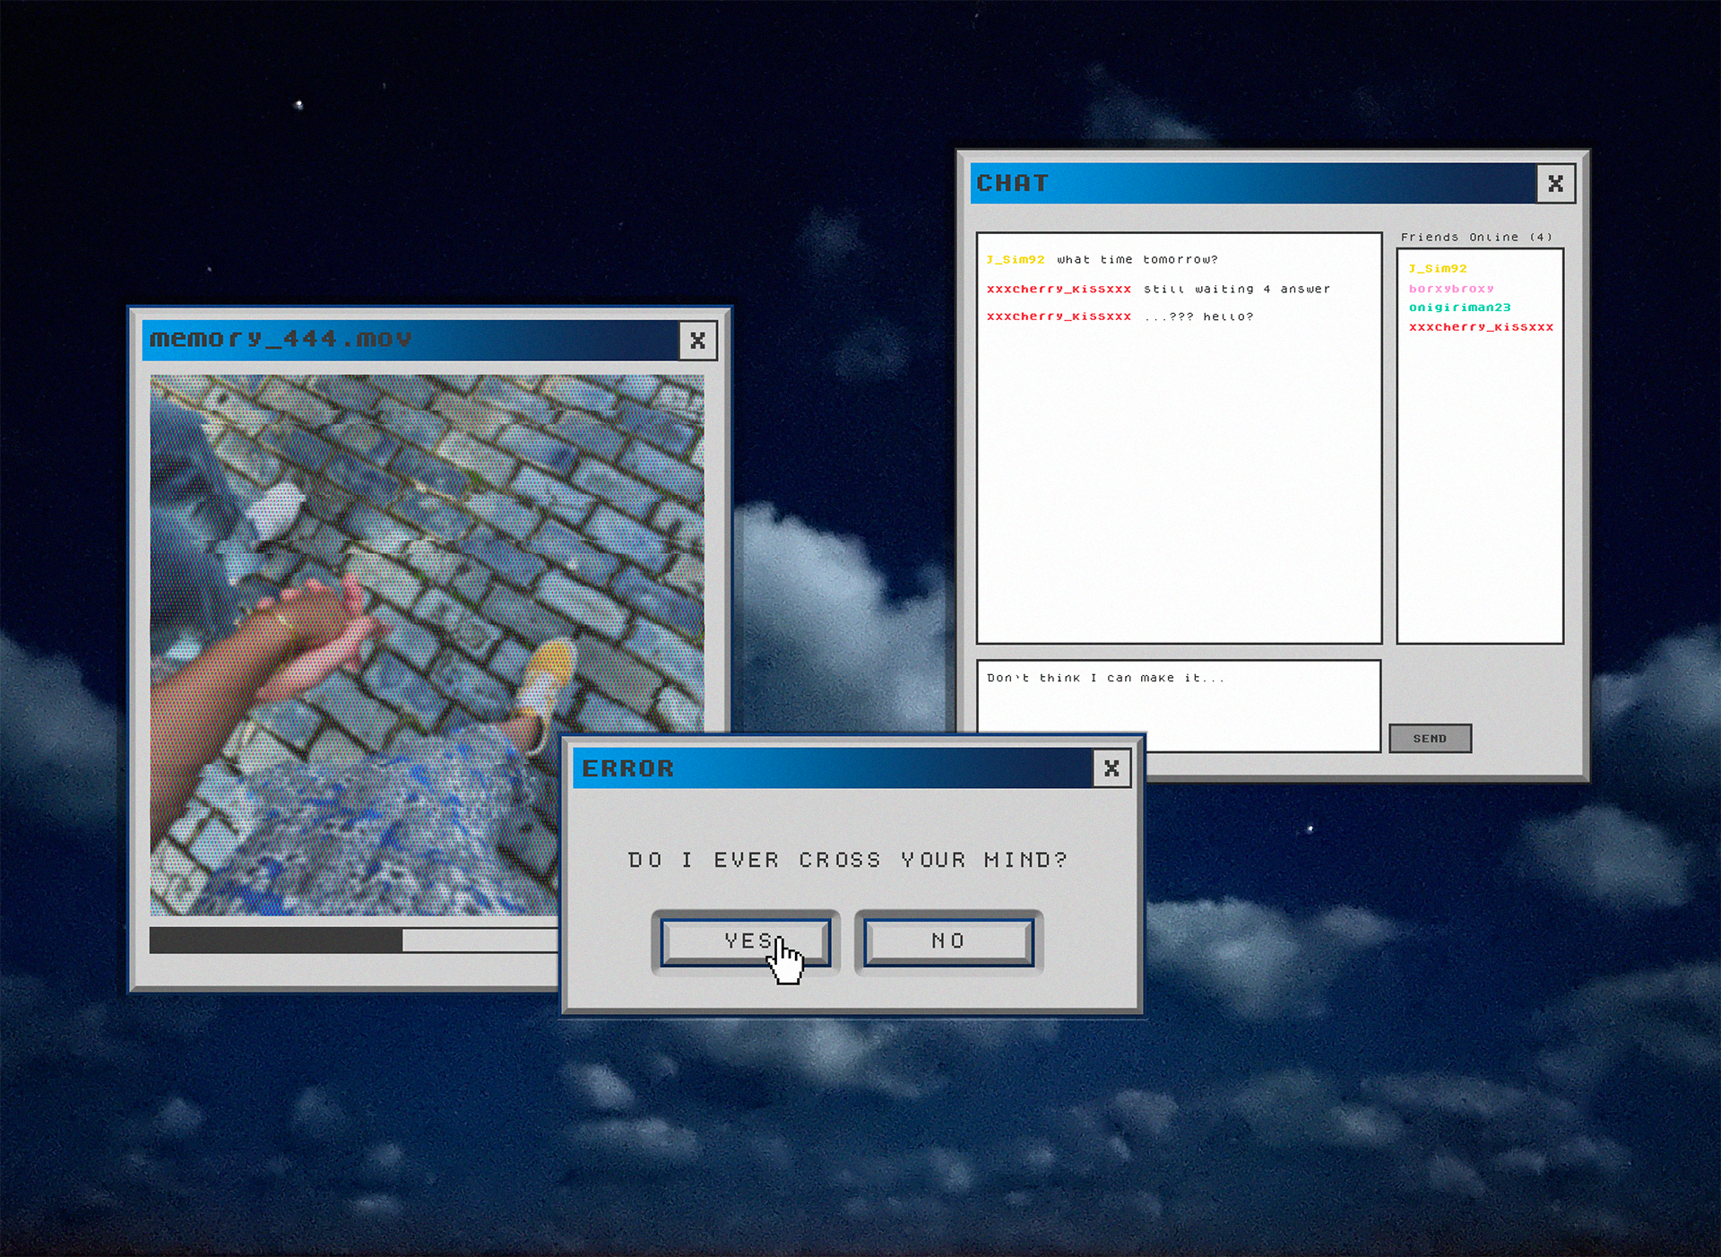This screenshot has height=1257, width=1721.
Task: Close the memory_444.mov player window
Action: [697, 341]
